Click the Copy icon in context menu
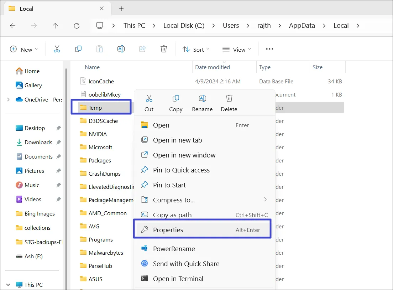 point(175,99)
